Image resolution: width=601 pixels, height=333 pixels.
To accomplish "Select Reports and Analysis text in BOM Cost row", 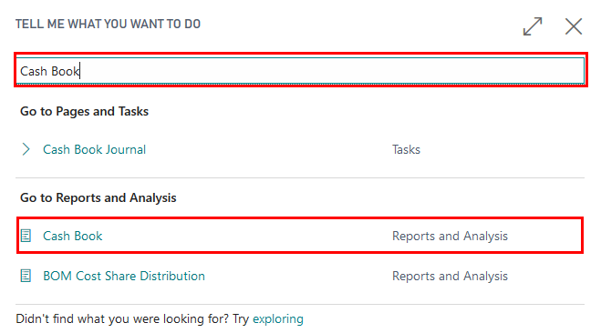I will click(x=450, y=276).
